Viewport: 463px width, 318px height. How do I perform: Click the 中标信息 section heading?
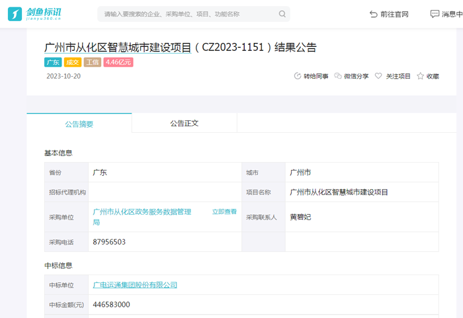[58, 266]
